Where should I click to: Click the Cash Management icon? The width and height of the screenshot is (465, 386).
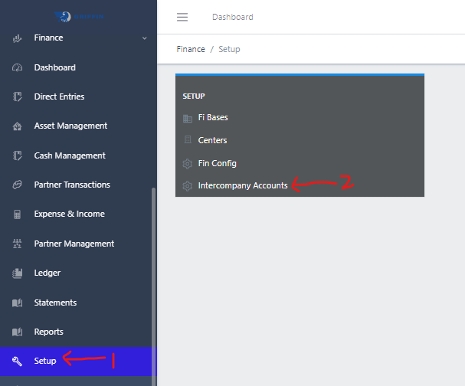(17, 155)
